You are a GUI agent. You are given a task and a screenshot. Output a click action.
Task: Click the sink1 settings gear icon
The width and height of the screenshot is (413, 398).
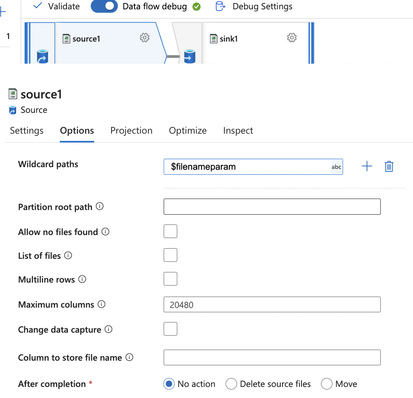[x=292, y=38]
